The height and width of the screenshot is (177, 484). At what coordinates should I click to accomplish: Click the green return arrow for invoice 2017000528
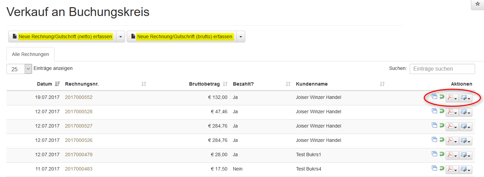pyautogui.click(x=442, y=111)
